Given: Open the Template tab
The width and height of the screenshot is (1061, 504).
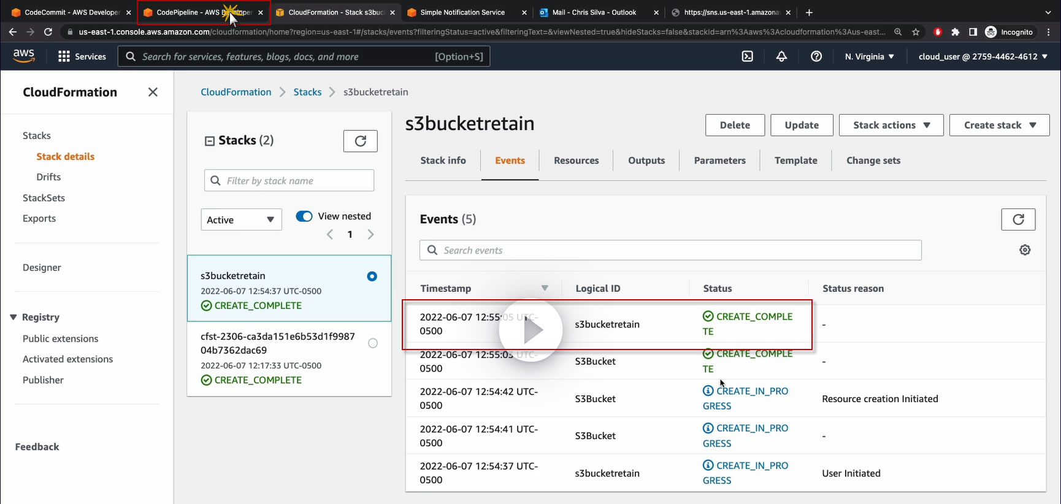Looking at the screenshot, I should tap(795, 161).
